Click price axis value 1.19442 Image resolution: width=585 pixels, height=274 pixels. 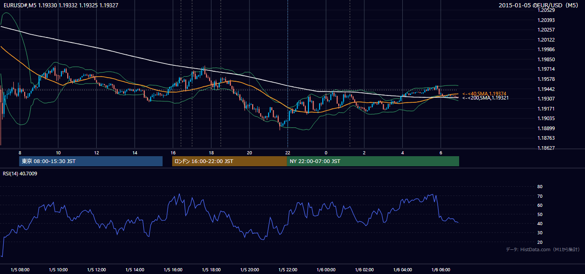point(546,89)
